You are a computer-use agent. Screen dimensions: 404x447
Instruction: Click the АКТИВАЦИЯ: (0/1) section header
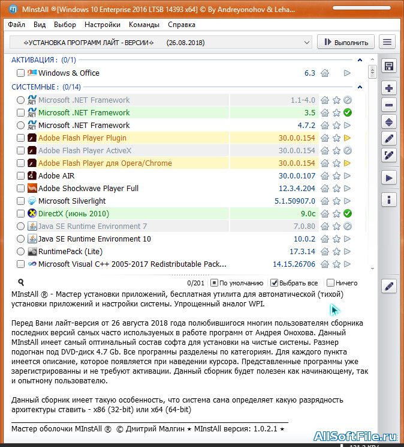pos(44,60)
